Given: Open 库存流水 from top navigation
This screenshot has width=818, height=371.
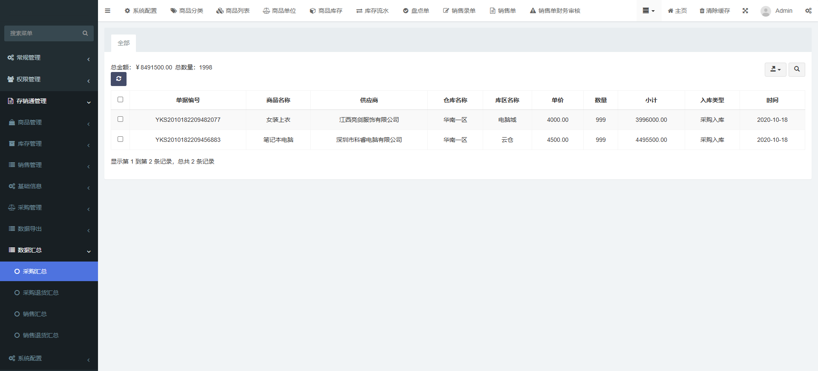Looking at the screenshot, I should [372, 11].
